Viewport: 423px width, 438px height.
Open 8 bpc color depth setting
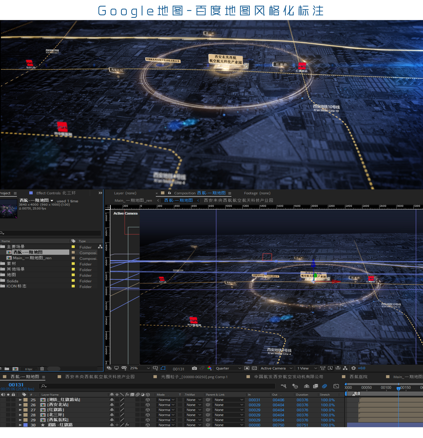pos(29,369)
